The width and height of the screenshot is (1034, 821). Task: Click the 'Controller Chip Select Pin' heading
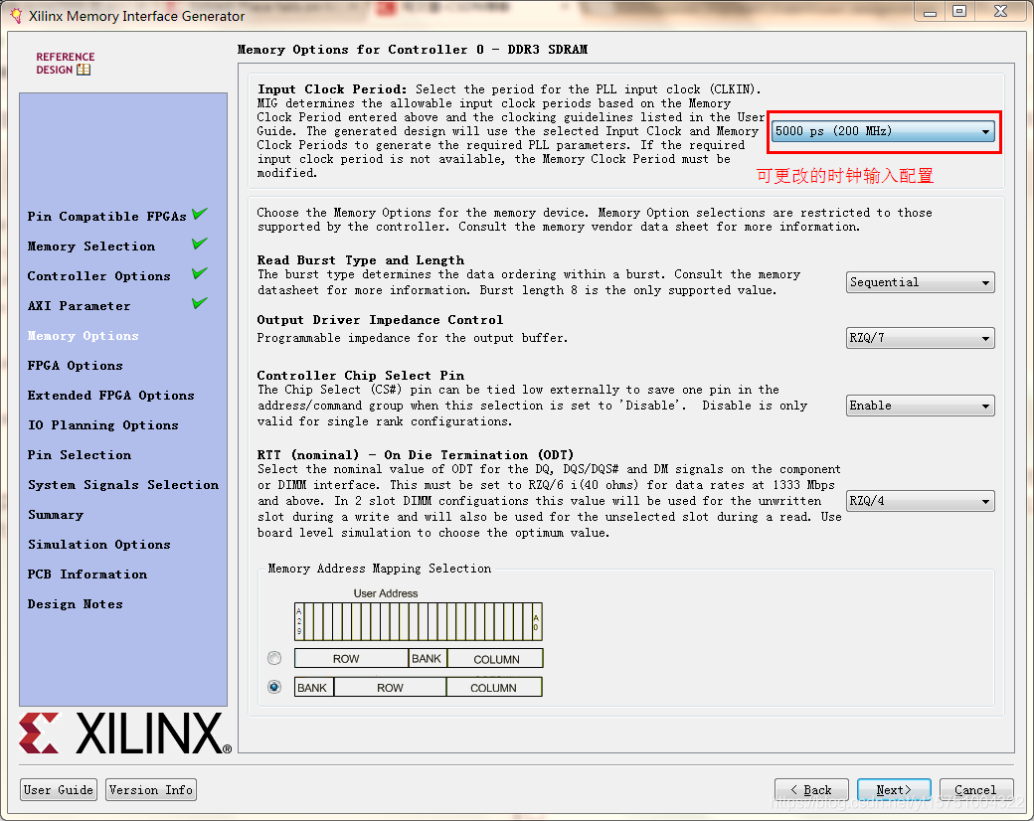pos(361,376)
